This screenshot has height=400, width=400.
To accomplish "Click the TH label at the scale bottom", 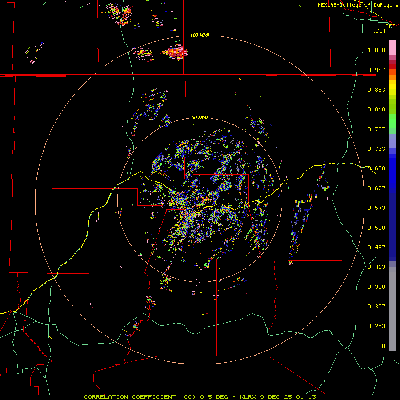I will 382,346.
